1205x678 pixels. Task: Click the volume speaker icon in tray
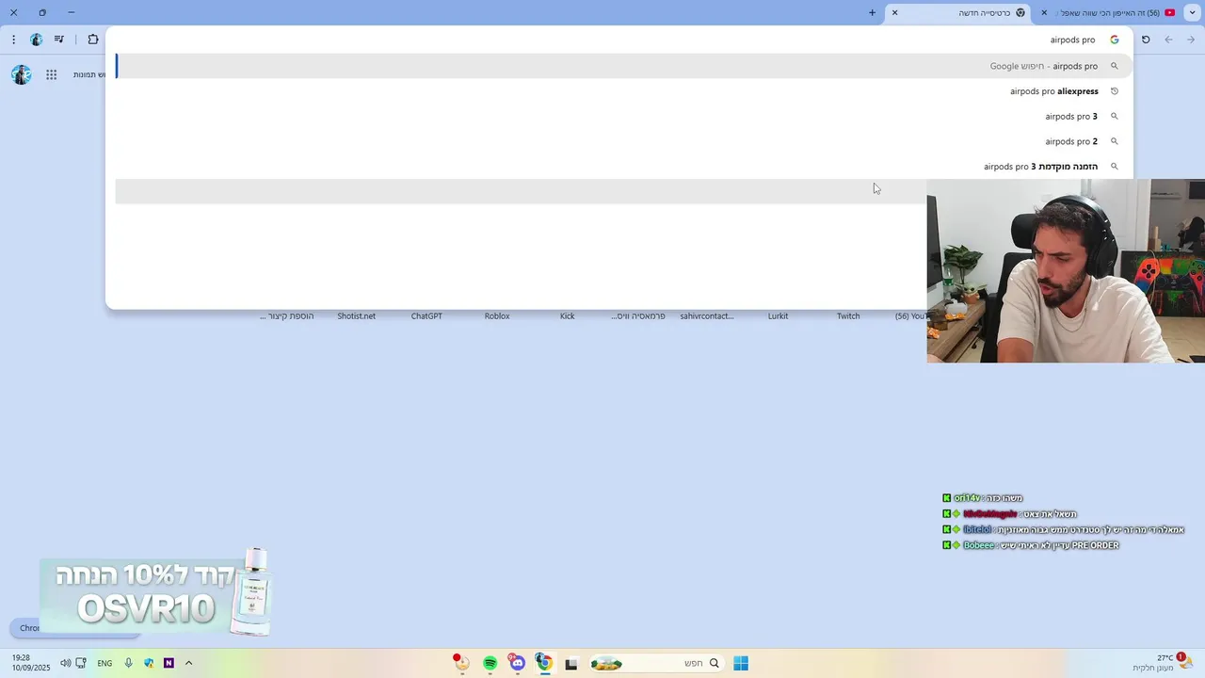pos(65,663)
